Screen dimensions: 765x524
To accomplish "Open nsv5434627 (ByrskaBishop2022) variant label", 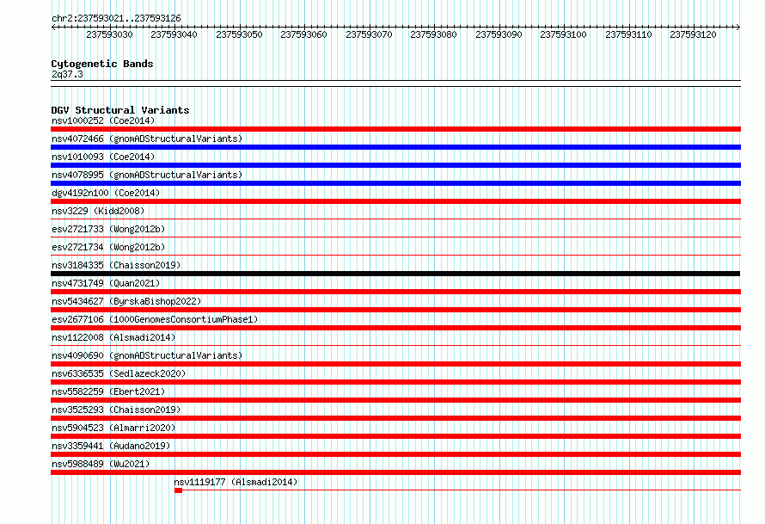I will [126, 301].
